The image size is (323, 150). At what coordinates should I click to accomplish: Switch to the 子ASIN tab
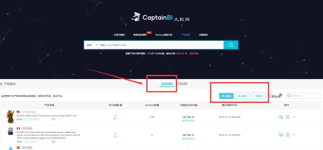(x=182, y=84)
